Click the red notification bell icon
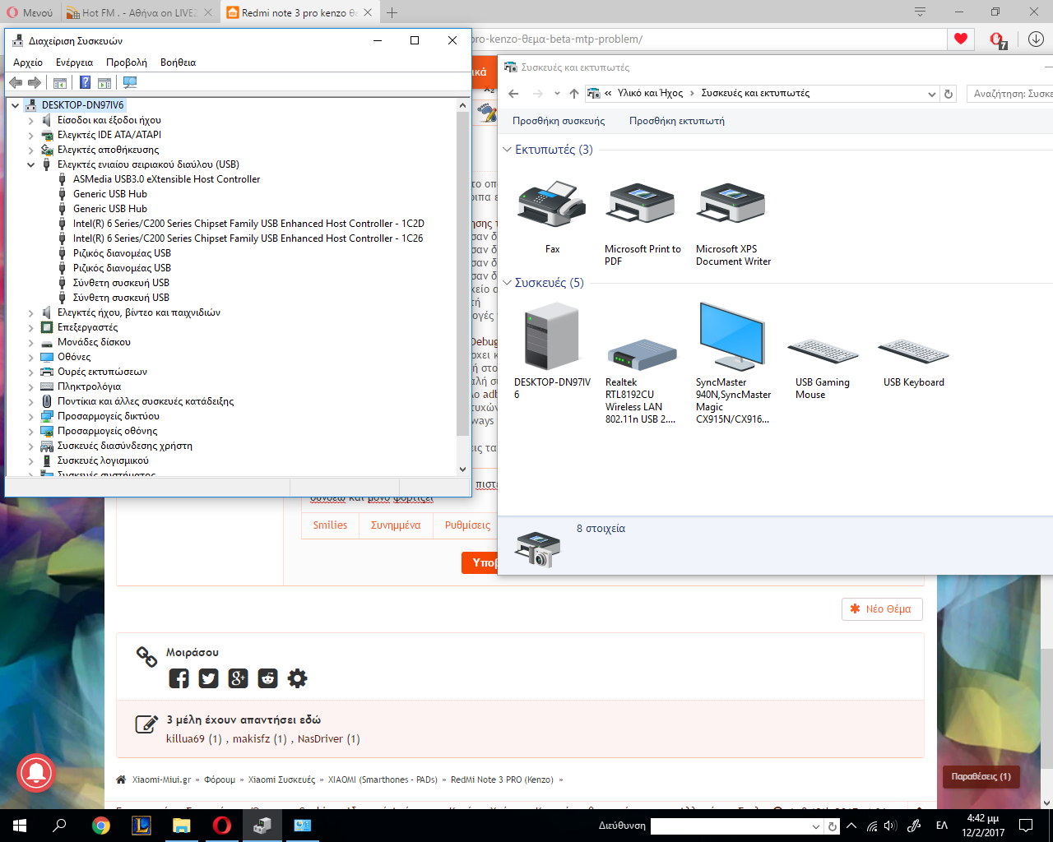Viewport: 1053px width, 842px height. [x=35, y=773]
